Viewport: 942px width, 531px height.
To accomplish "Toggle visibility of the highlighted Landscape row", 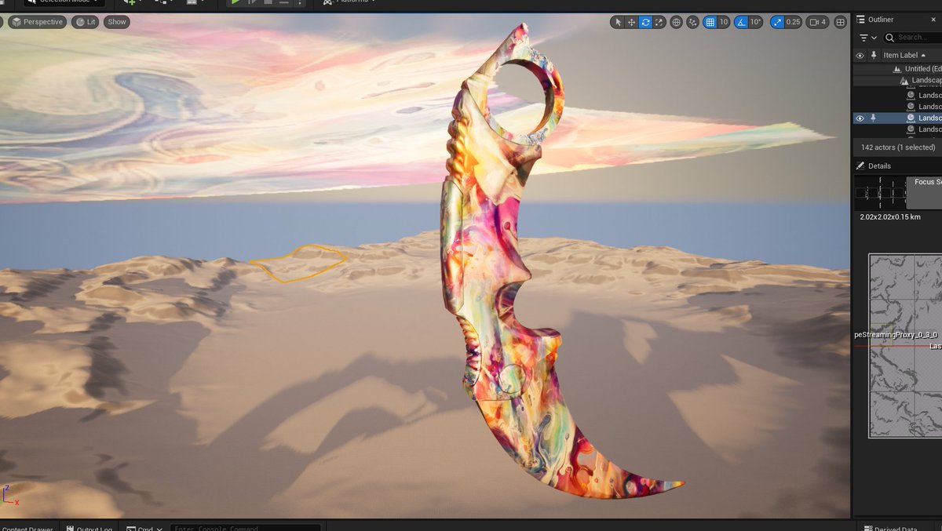I will tap(860, 118).
